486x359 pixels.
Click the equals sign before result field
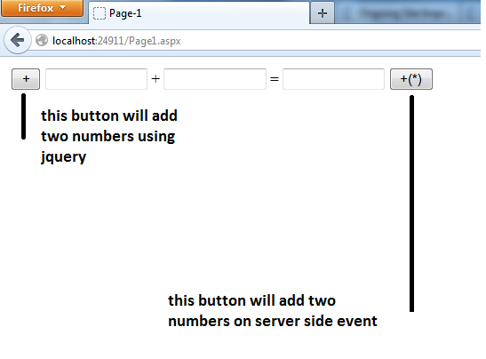(275, 79)
